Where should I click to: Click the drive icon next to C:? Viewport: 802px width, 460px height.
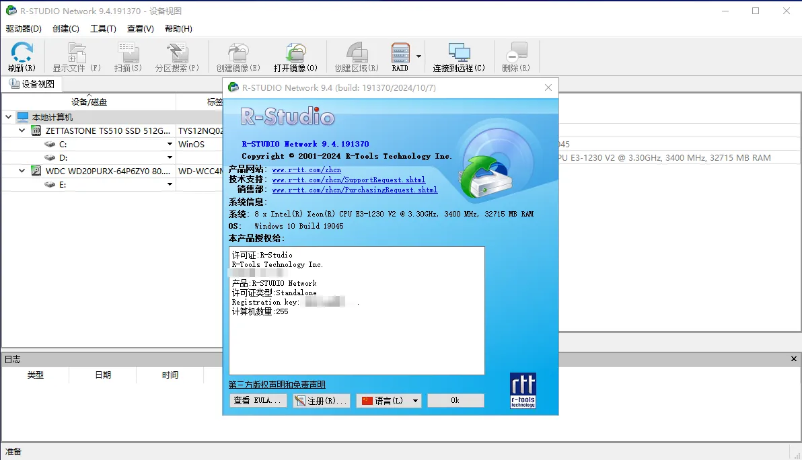tap(50, 144)
